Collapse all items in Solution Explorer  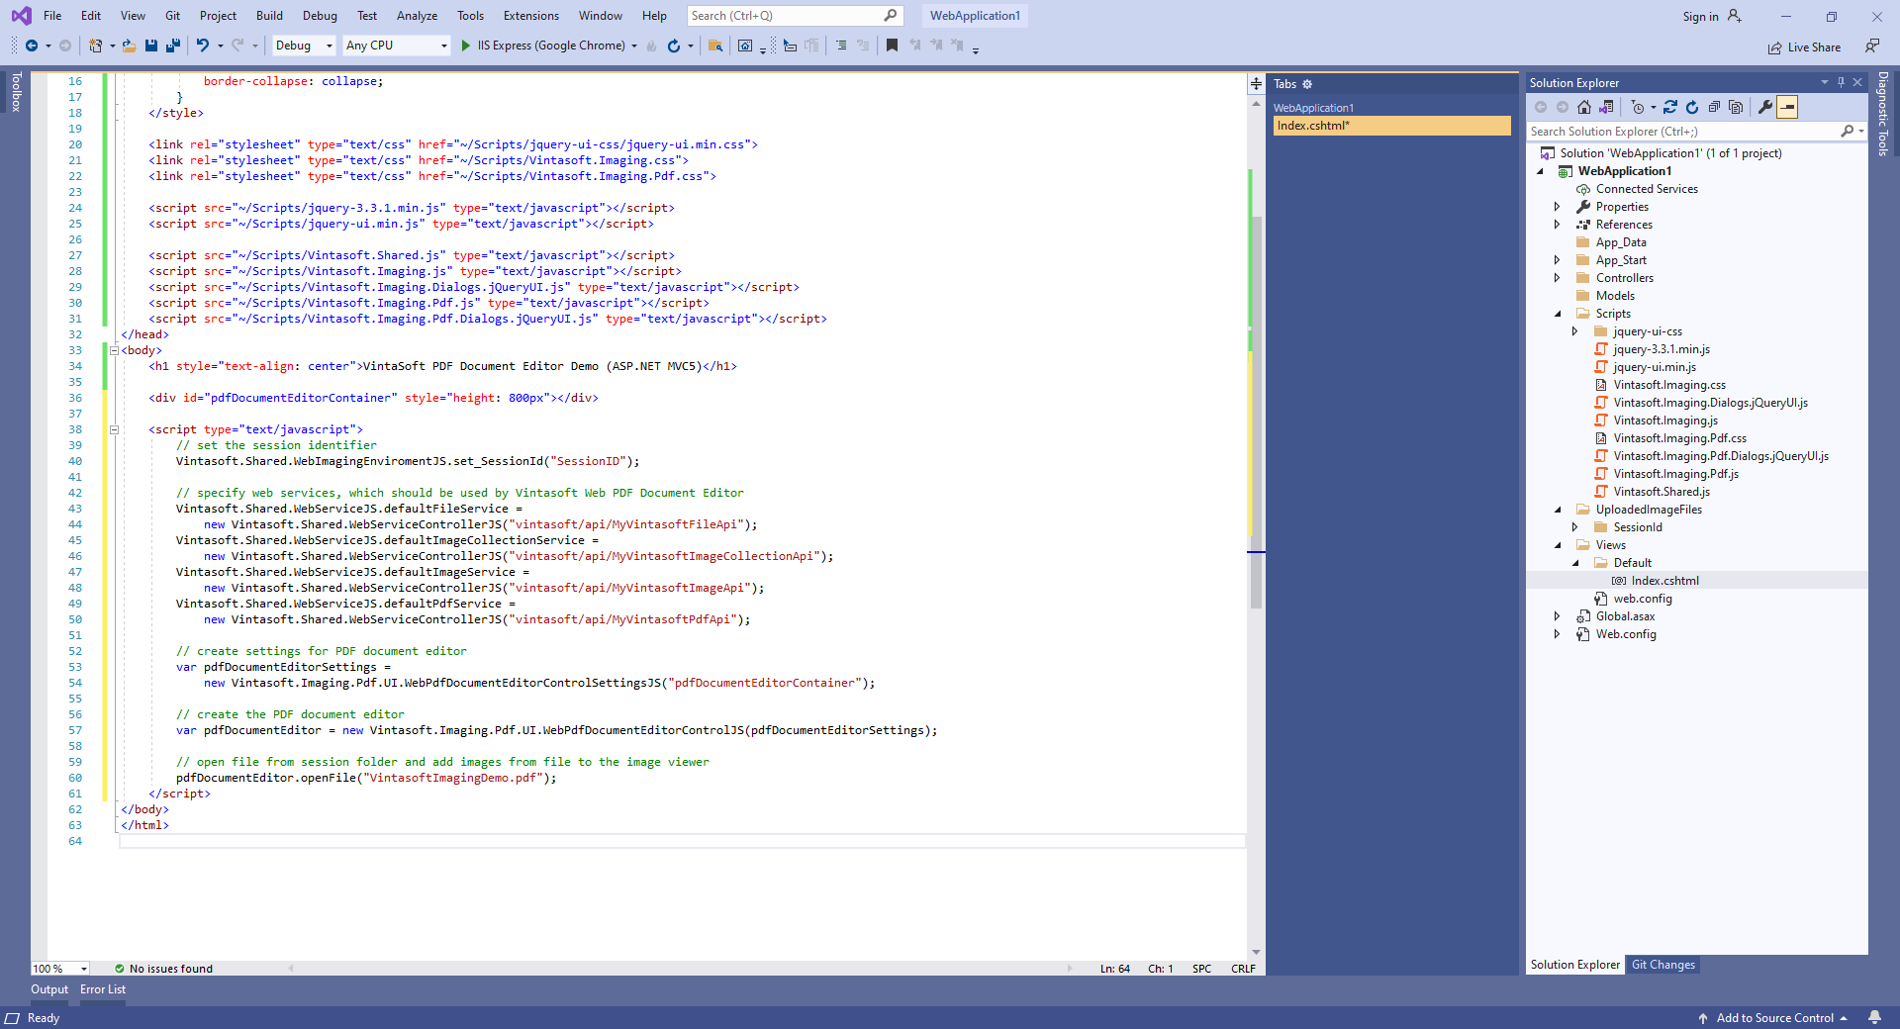1714,107
